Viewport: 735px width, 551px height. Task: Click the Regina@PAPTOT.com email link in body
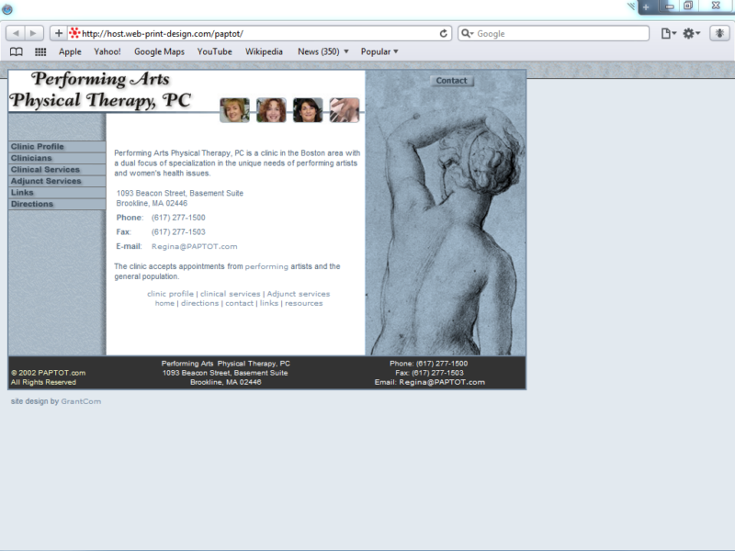[x=194, y=246]
